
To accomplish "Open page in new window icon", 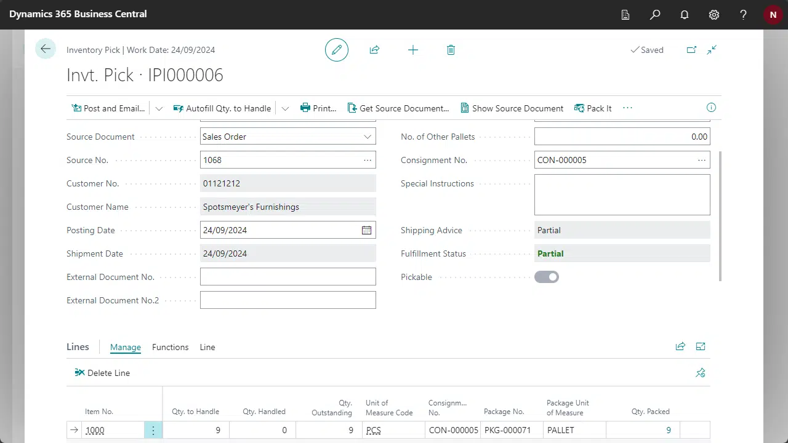I will point(691,50).
